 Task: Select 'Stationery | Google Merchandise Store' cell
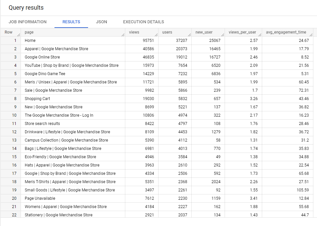73,214
